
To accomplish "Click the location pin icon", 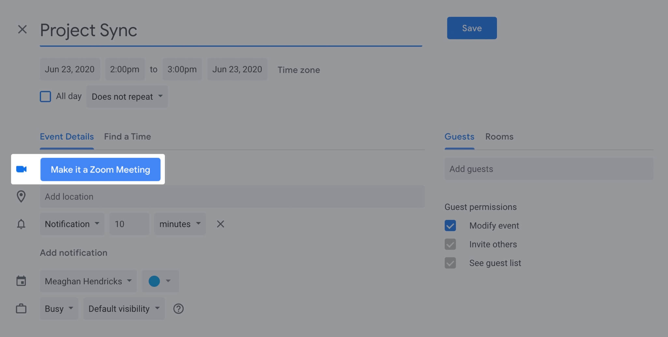I will click(x=21, y=197).
